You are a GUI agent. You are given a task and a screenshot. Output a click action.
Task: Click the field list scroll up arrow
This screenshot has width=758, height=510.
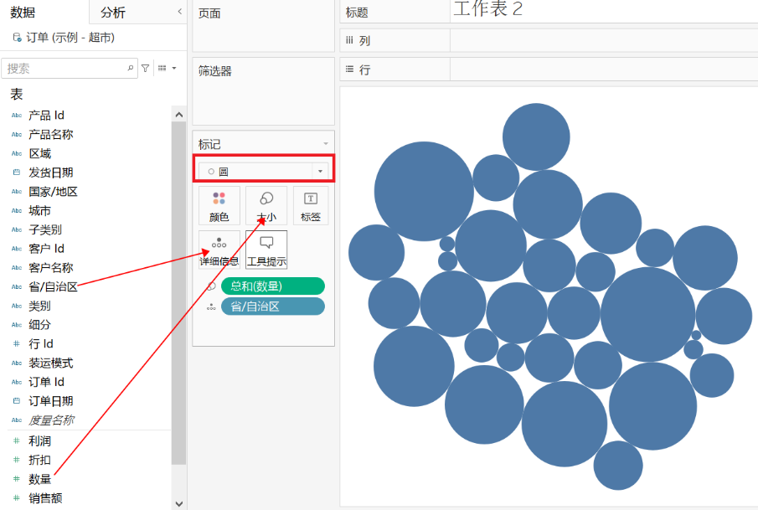pos(179,115)
